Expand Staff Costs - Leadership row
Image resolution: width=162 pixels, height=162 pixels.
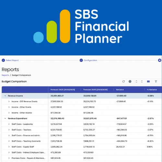(x=9, y=124)
